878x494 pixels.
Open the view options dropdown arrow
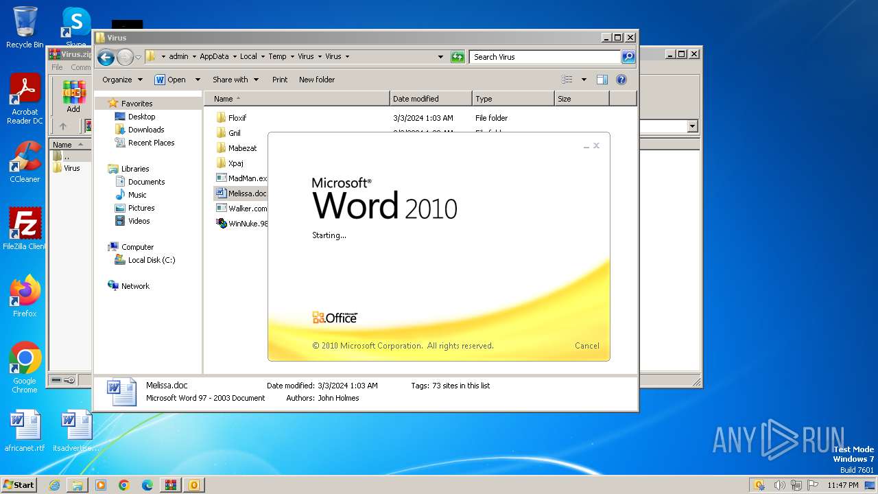584,80
